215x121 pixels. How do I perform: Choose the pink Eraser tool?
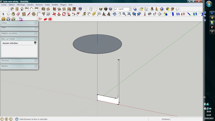pyautogui.click(x=18, y=14)
